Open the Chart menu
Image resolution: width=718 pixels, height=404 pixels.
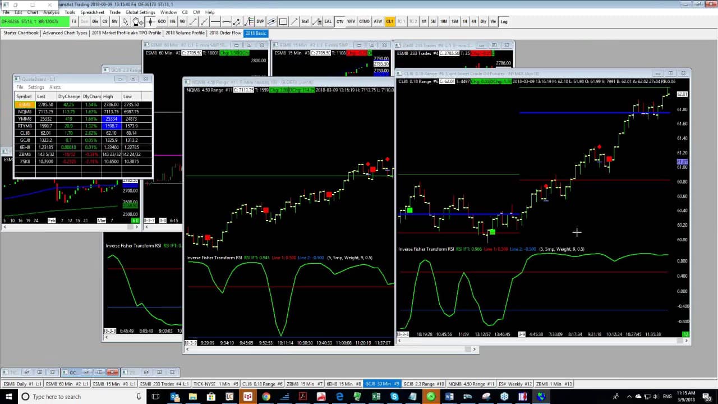(x=33, y=12)
